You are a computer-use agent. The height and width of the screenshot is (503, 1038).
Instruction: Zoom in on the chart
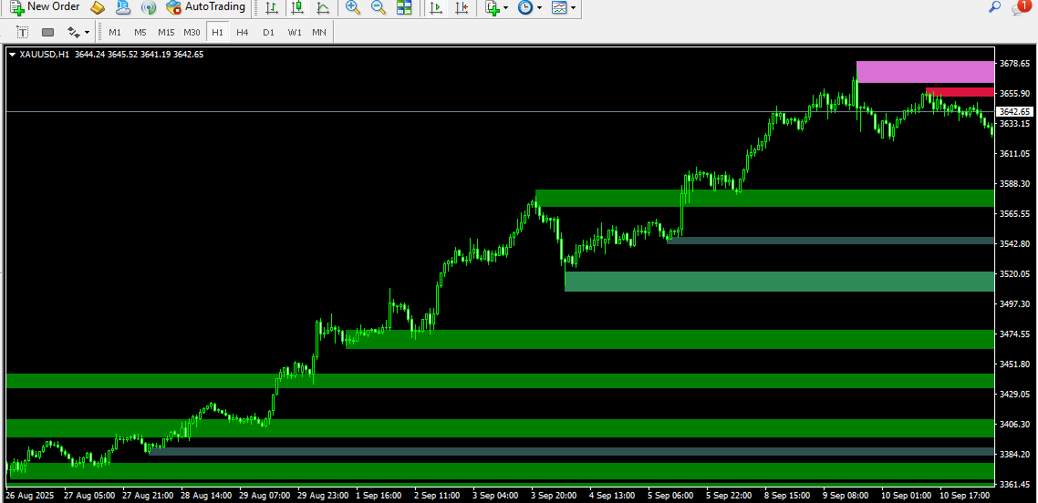tap(353, 8)
